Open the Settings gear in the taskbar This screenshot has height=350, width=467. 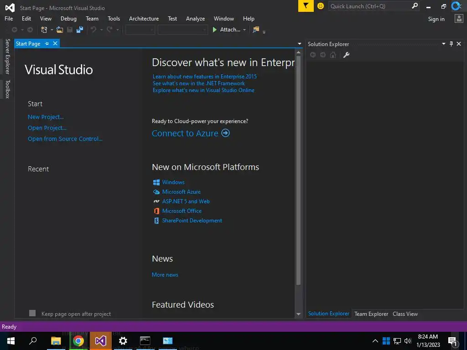tap(123, 341)
